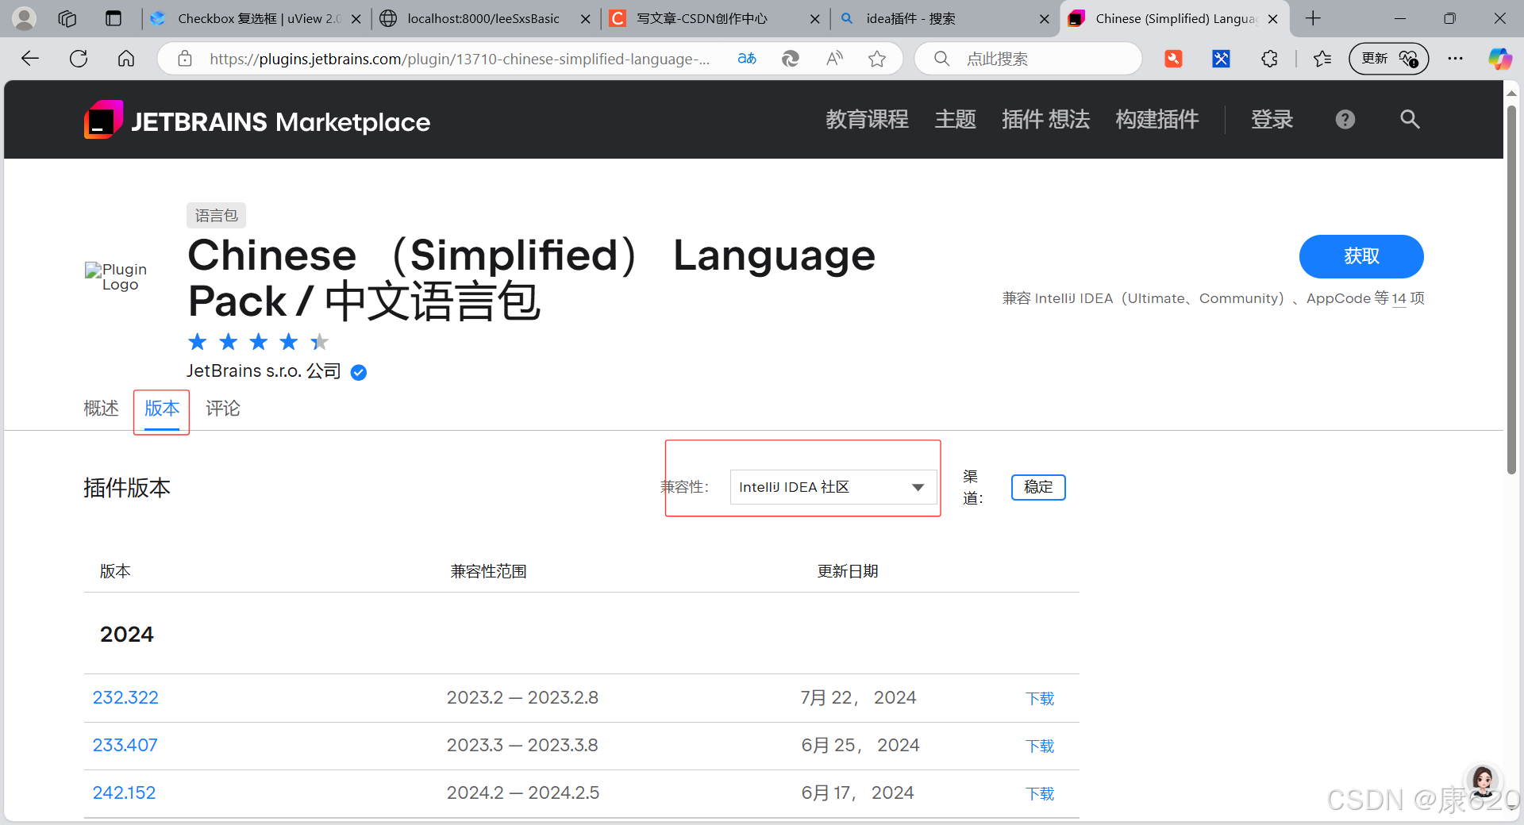Switch to the Checkbox 复选框 uView tab
Viewport: 1524px width, 825px height.
(x=256, y=18)
